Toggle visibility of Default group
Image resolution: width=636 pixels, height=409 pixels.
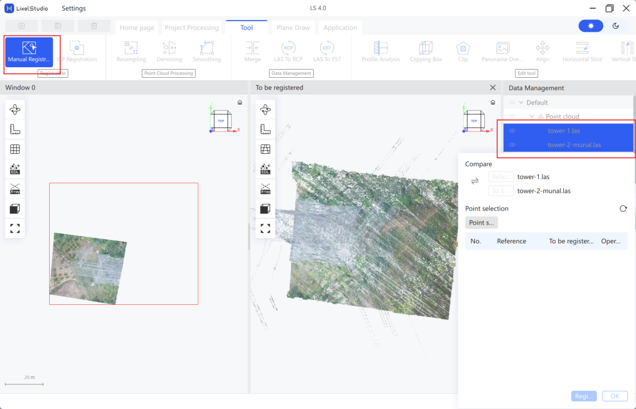pyautogui.click(x=512, y=102)
